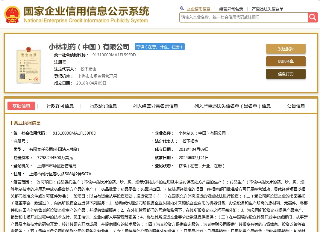The image size is (320, 232).
Task: Open the 公告信息 tab
Action: tap(296, 106)
